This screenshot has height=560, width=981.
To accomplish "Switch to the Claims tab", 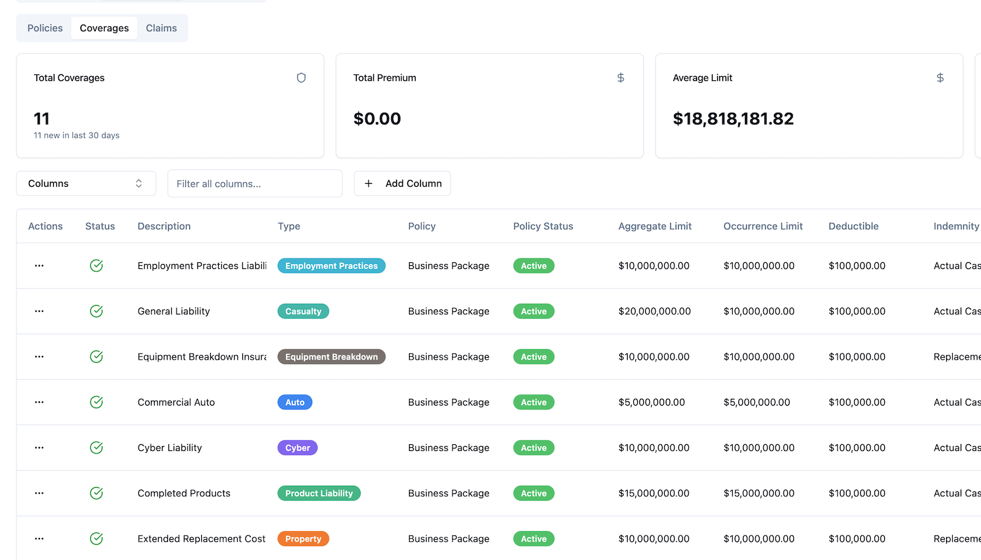I will click(x=161, y=28).
